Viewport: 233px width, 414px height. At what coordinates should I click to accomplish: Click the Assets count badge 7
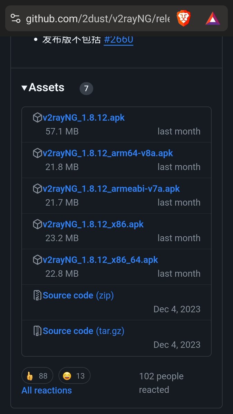(86, 89)
